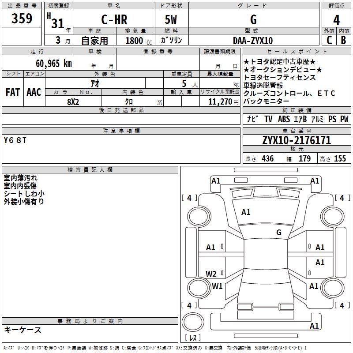Click the "W2" mark on the car diagram

pyautogui.click(x=211, y=274)
